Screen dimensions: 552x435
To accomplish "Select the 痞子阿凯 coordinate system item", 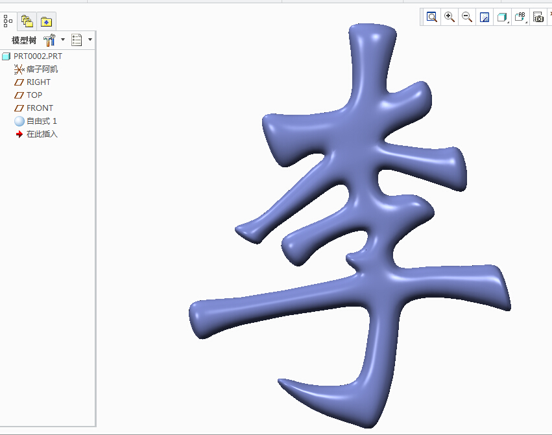I will click(x=42, y=69).
